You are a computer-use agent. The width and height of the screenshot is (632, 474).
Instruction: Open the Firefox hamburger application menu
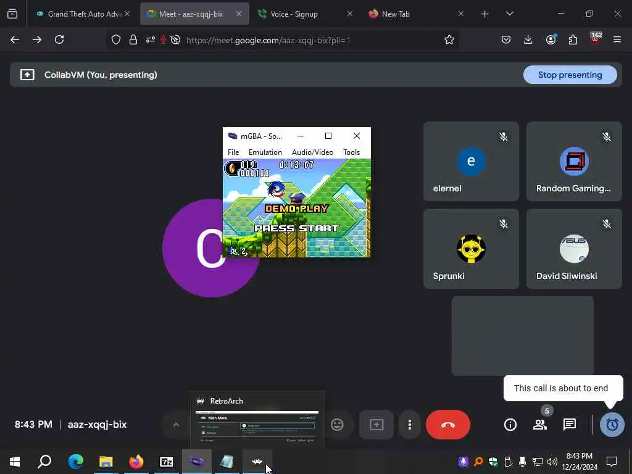coord(617,39)
